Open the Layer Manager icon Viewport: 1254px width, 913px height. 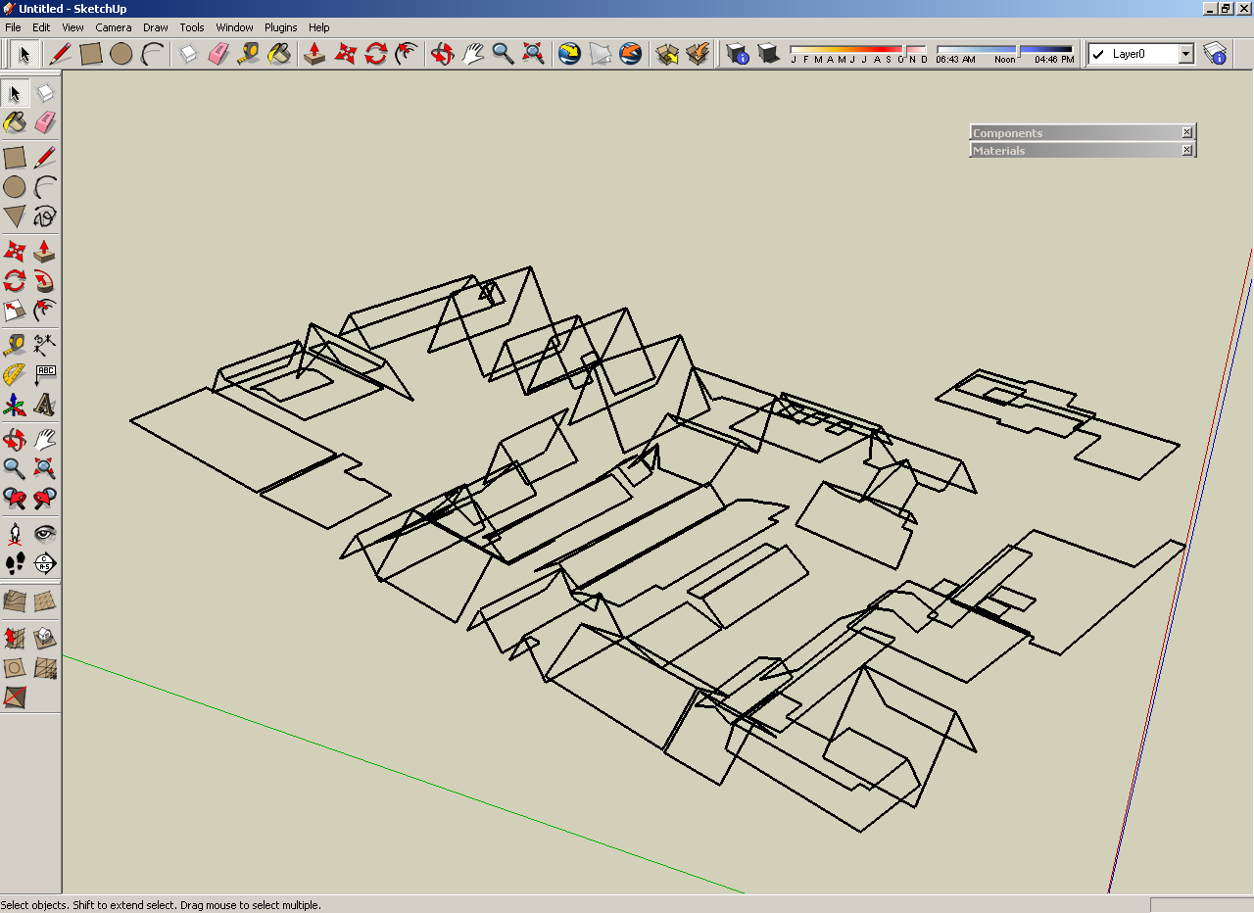coord(1215,54)
